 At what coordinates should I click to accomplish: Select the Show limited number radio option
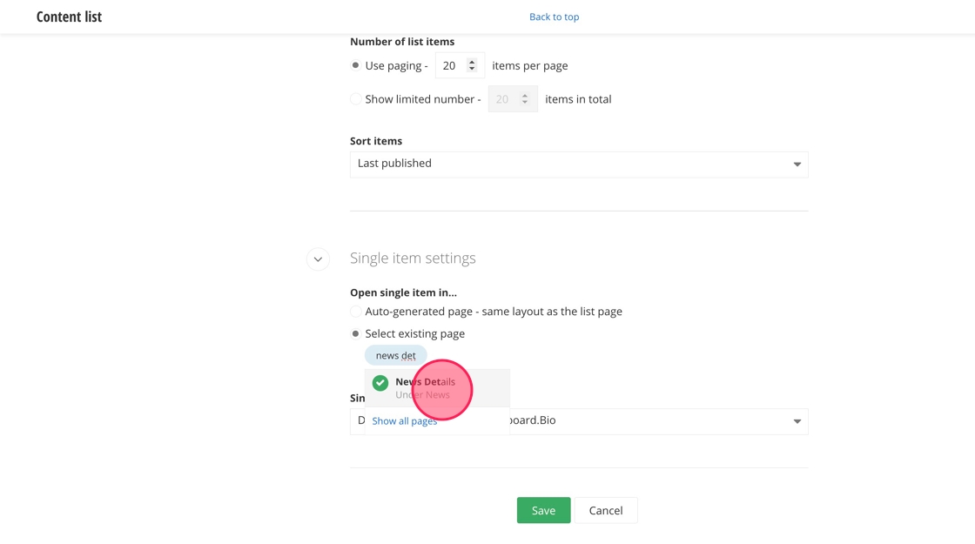pos(355,99)
